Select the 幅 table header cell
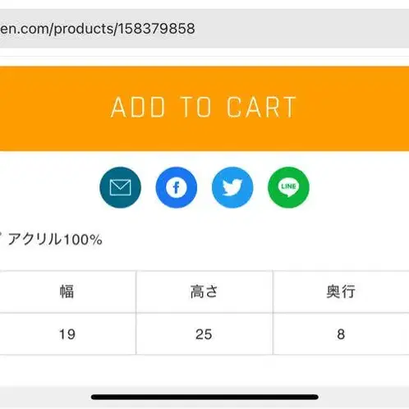Viewport: 409px width, 409px height. point(67,292)
